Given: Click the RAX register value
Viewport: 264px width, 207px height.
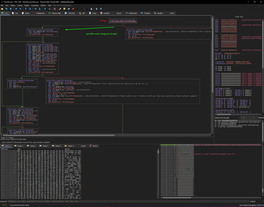Looking at the screenshot, I should 229,20.
